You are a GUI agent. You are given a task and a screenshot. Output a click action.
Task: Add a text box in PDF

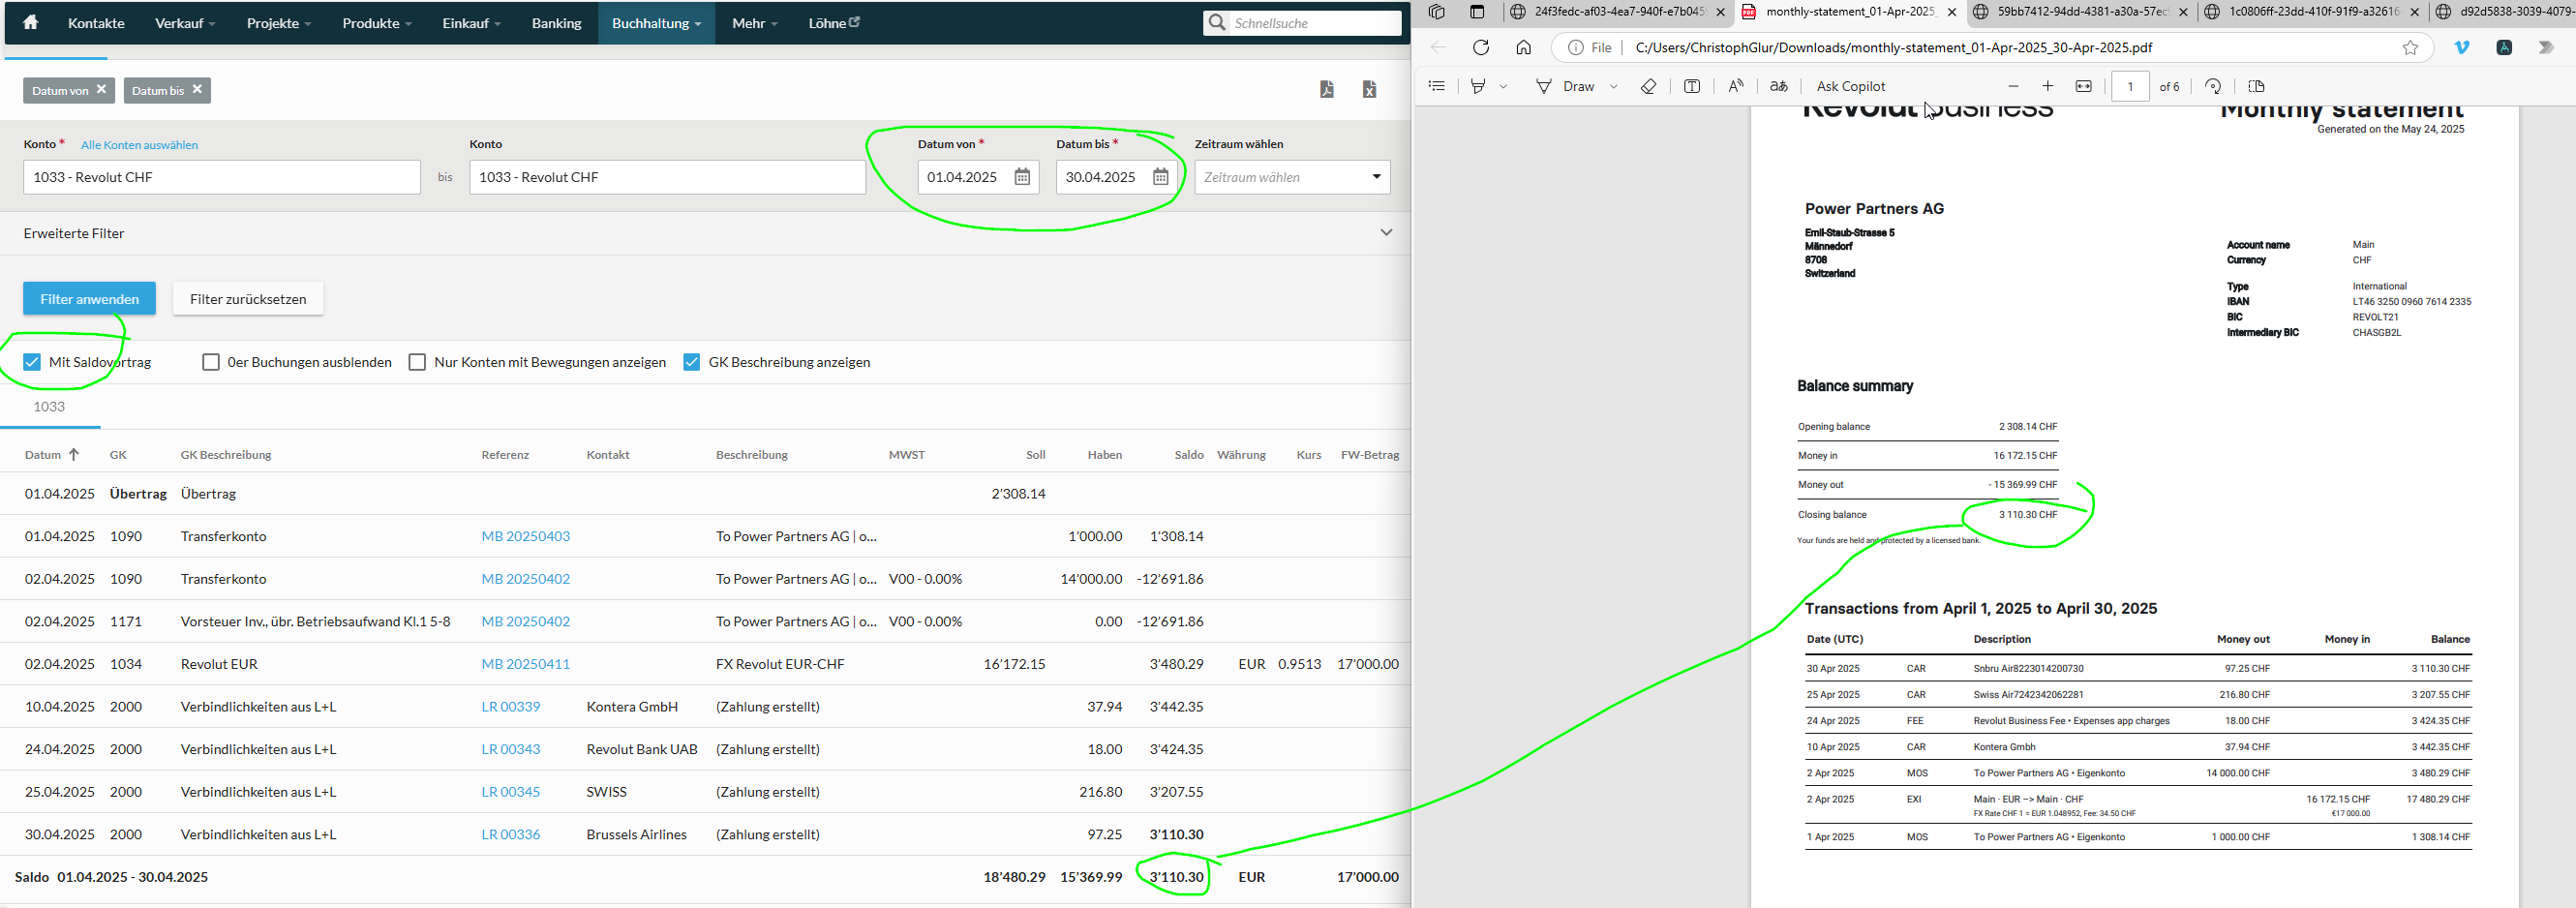tap(1692, 86)
